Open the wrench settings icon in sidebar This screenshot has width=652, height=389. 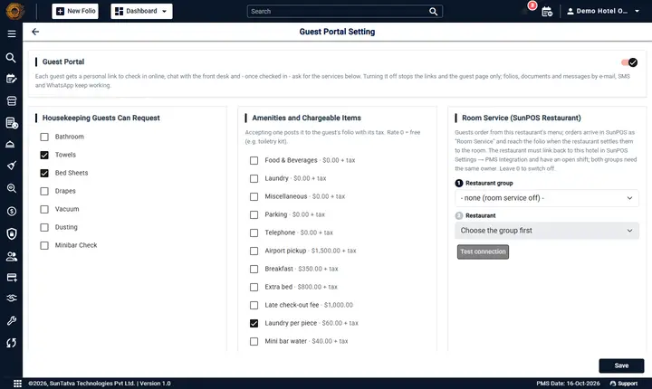[12, 320]
